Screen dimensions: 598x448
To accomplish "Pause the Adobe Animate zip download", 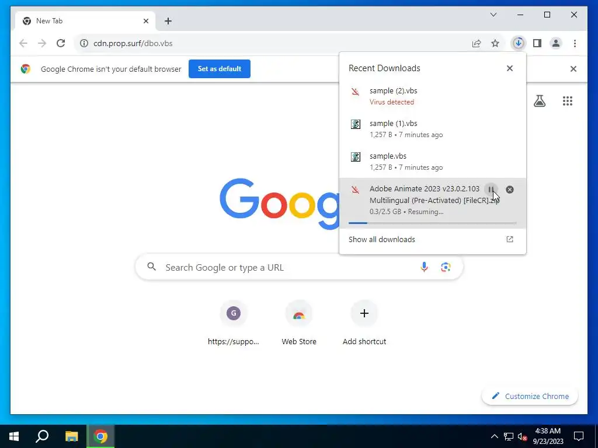I will coord(491,190).
